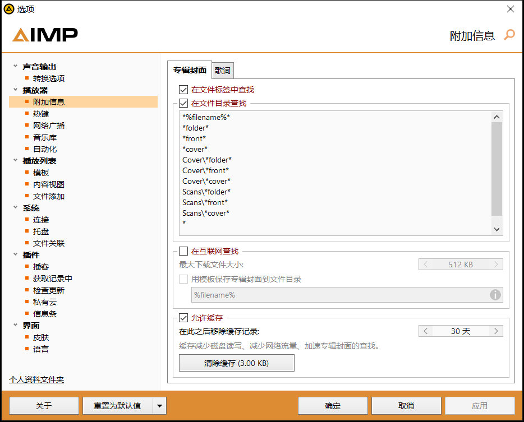Open 信息条 plugin settings

click(x=45, y=313)
